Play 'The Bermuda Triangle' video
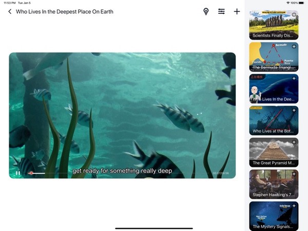Screen dimensions: 308x231 (272, 56)
